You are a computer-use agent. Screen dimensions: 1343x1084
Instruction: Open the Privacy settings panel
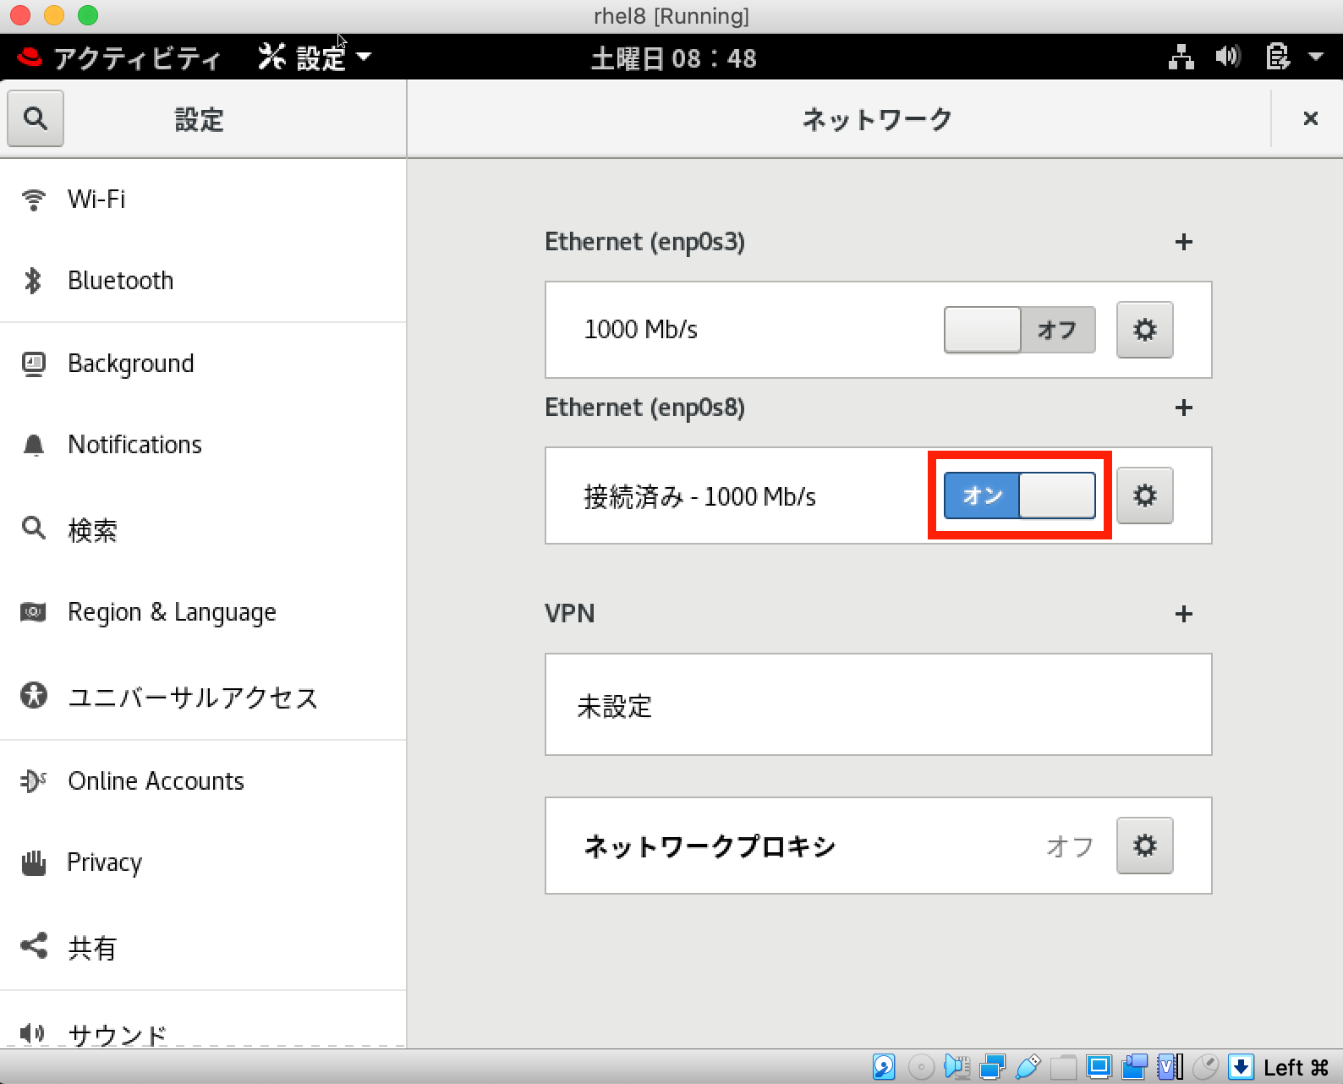pos(203,862)
